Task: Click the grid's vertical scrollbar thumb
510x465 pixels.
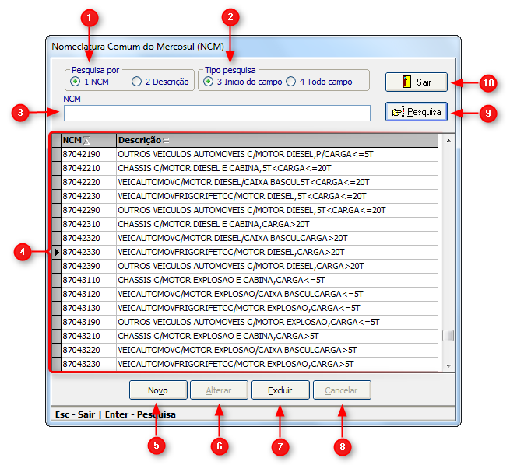Action: coord(448,335)
